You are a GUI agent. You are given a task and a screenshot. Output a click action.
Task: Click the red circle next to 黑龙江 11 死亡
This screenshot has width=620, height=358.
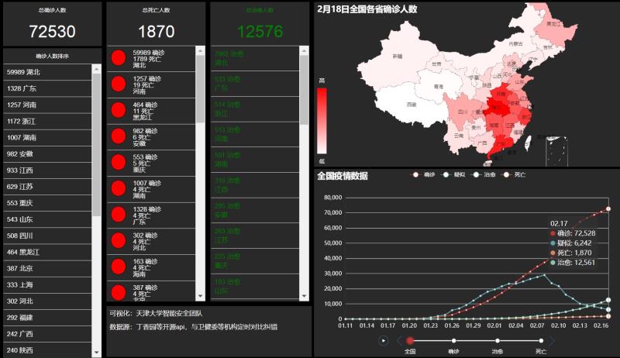click(x=119, y=111)
